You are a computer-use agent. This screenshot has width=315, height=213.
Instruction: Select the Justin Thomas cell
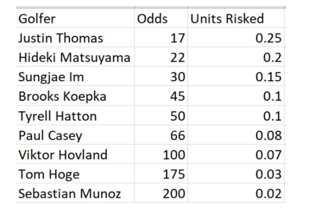tap(61, 38)
